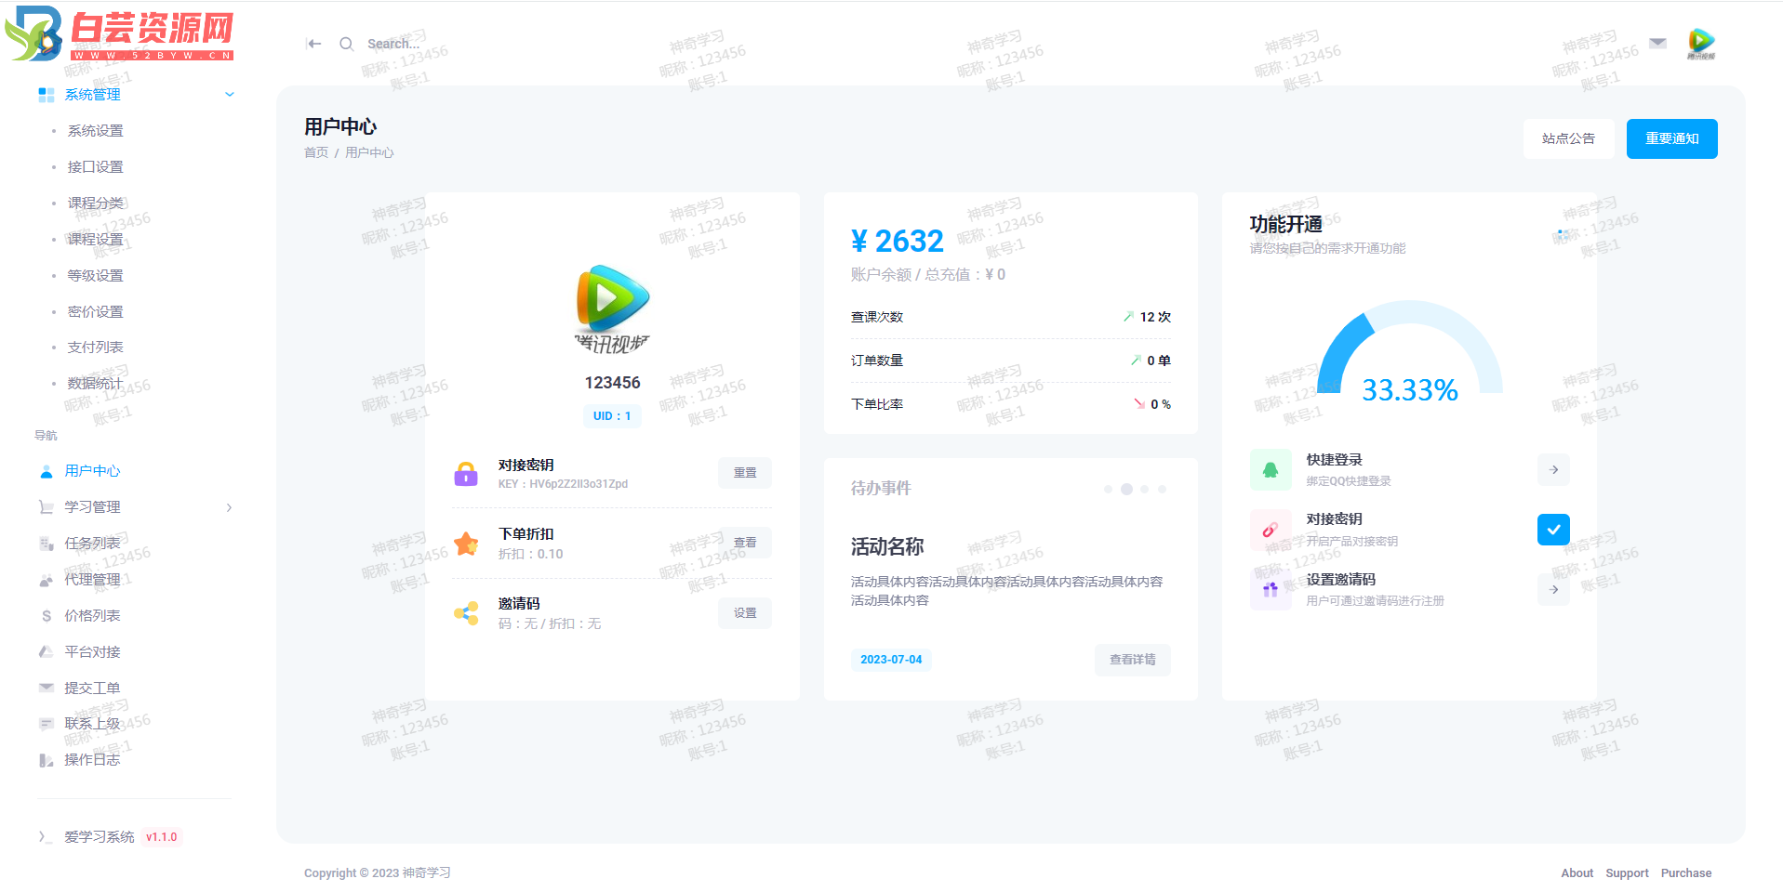The image size is (1783, 892).
Task: Select the active second 待办事件 carousel dot
Action: (x=1126, y=489)
